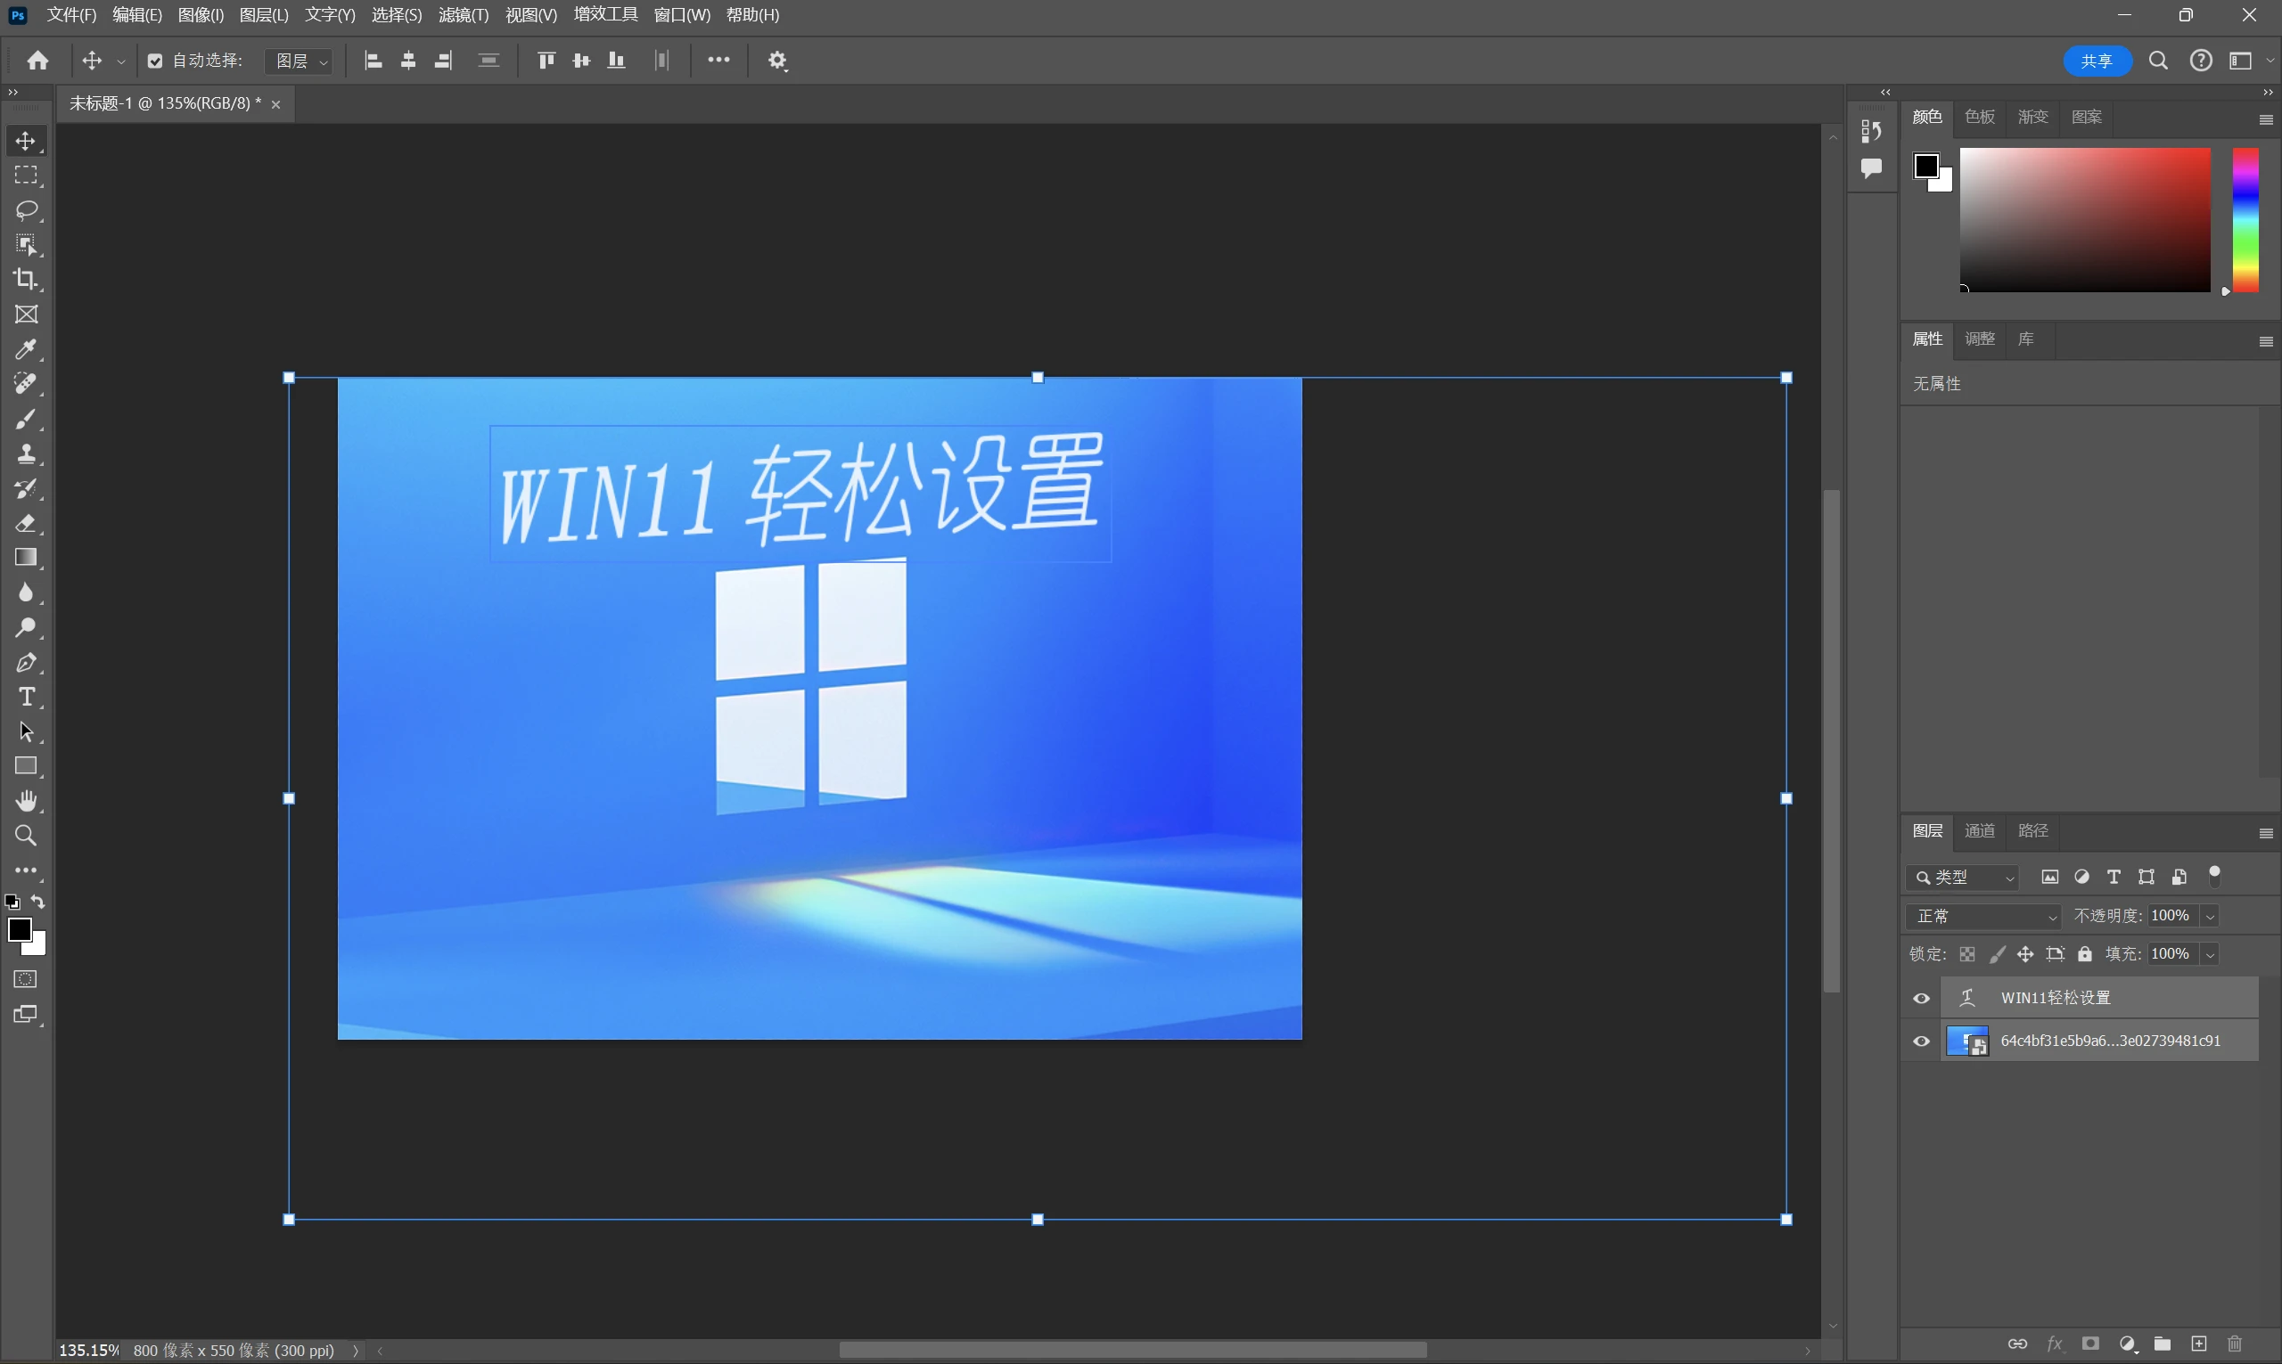Toggle lock transparent pixels

[x=1966, y=954]
